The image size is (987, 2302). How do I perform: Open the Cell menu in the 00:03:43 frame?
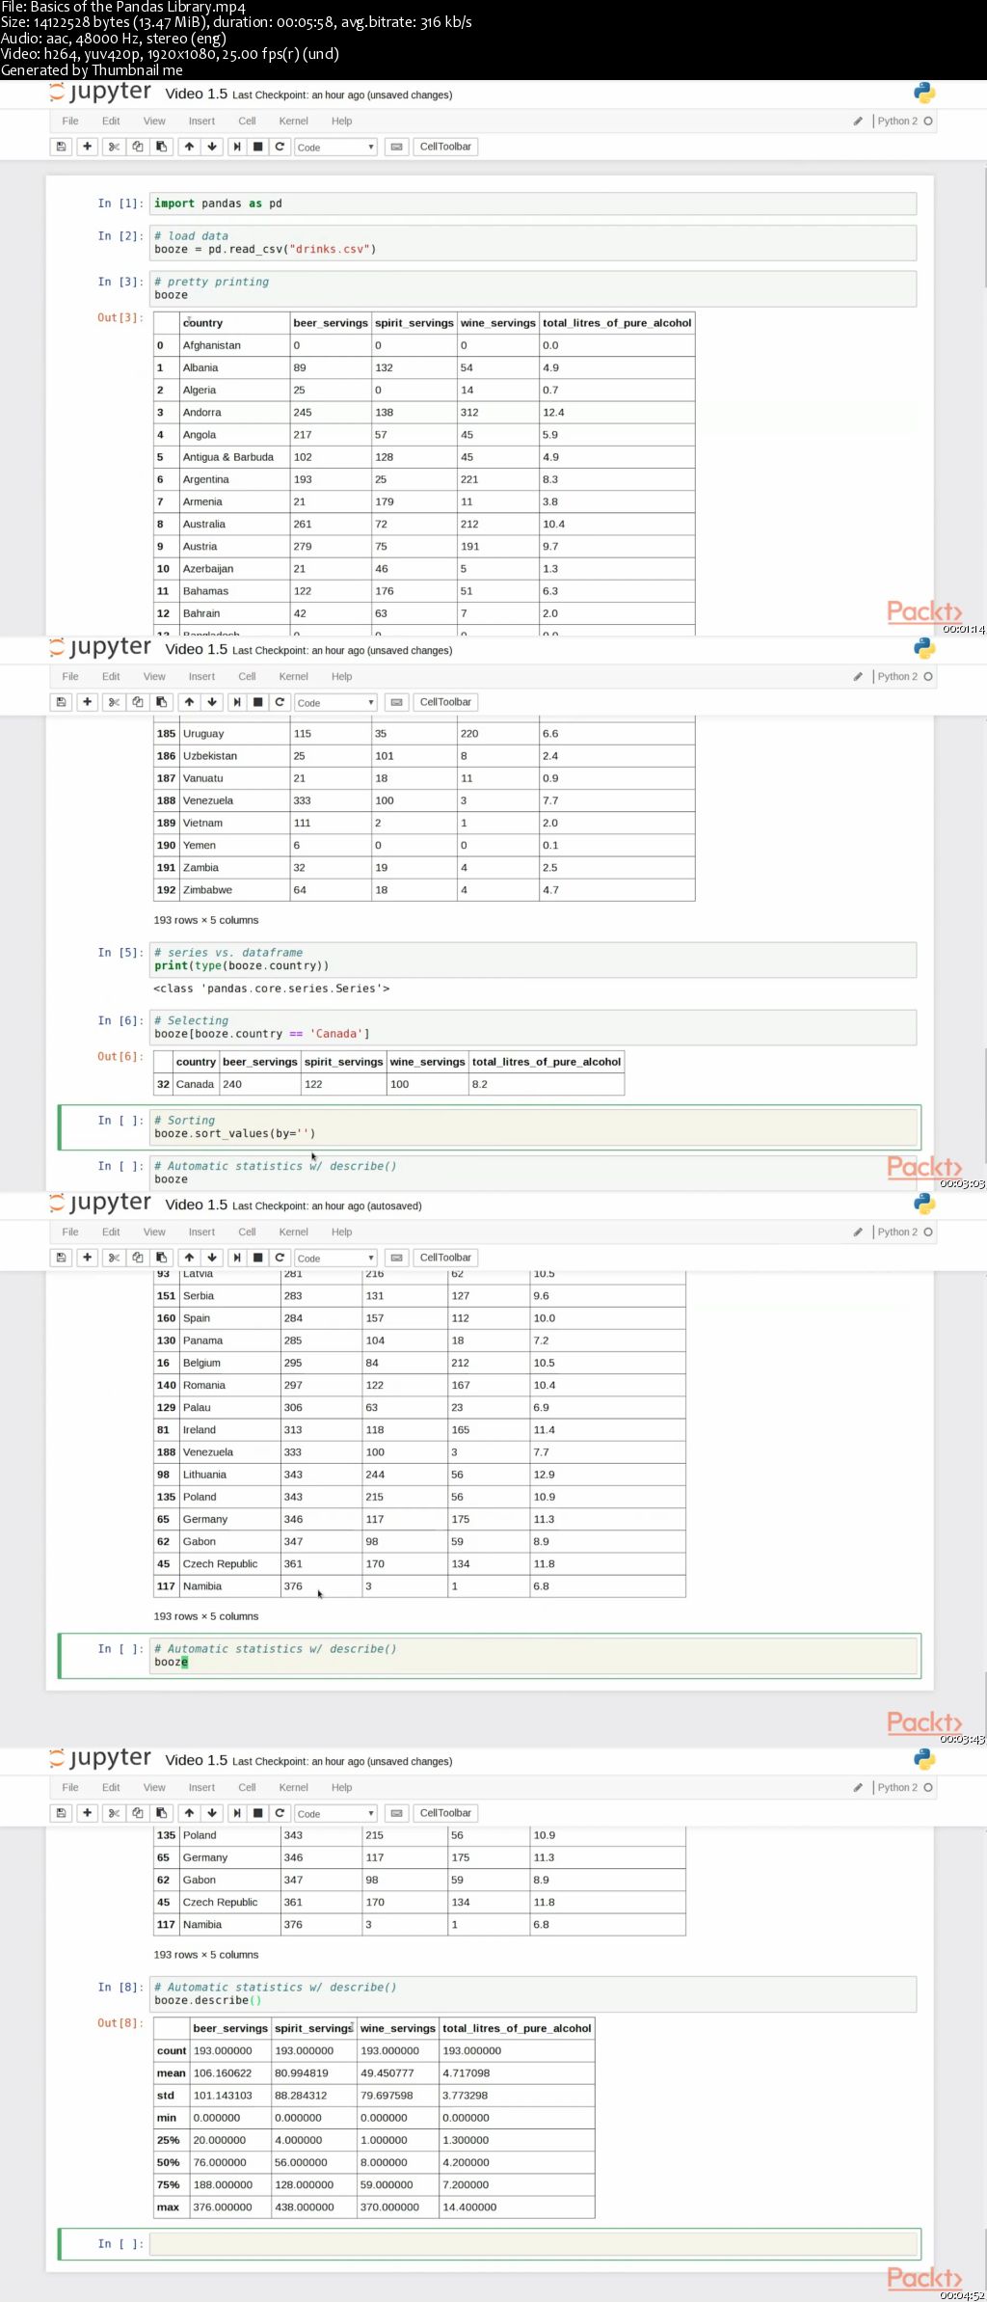point(247,1232)
